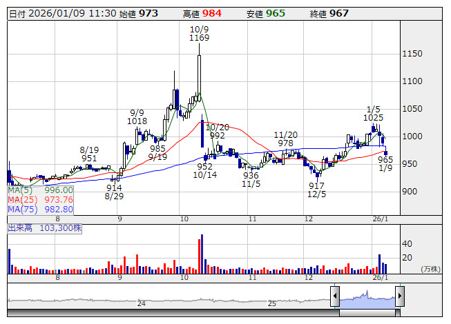The image size is (451, 324).
Task: Click the 952 10/14 label
Action: point(205,171)
